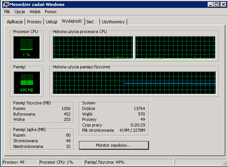Click the Procesor CPU group label
228x167 pixels.
26,32
